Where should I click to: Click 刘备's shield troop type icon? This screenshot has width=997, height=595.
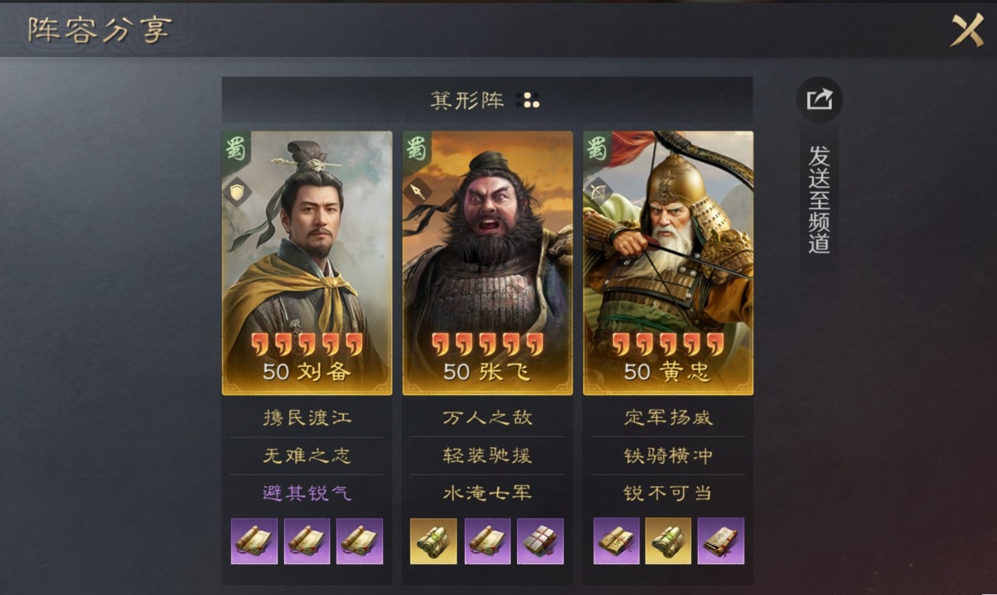237,191
